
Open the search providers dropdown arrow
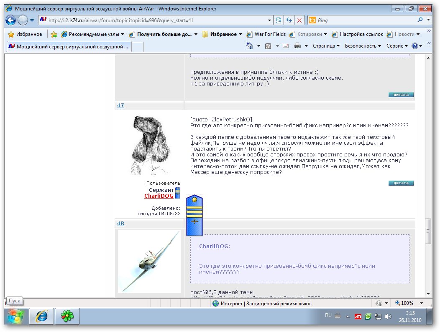pos(428,20)
